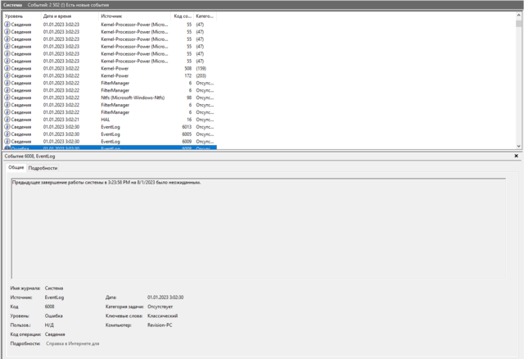This screenshot has width=524, height=359.
Task: Click the error icon on EventLog 6008 row
Action: 7,148
